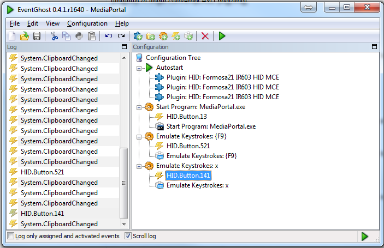
Task: Click the Python copy toolbar icon
Action: pyautogui.click(x=79, y=36)
